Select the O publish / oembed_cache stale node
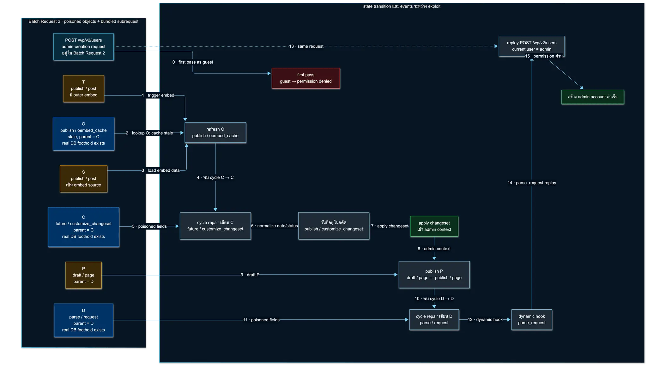This screenshot has width=647, height=365. point(83,134)
